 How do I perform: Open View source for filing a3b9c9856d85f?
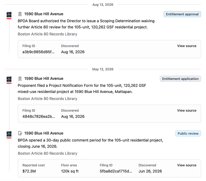click(x=187, y=46)
